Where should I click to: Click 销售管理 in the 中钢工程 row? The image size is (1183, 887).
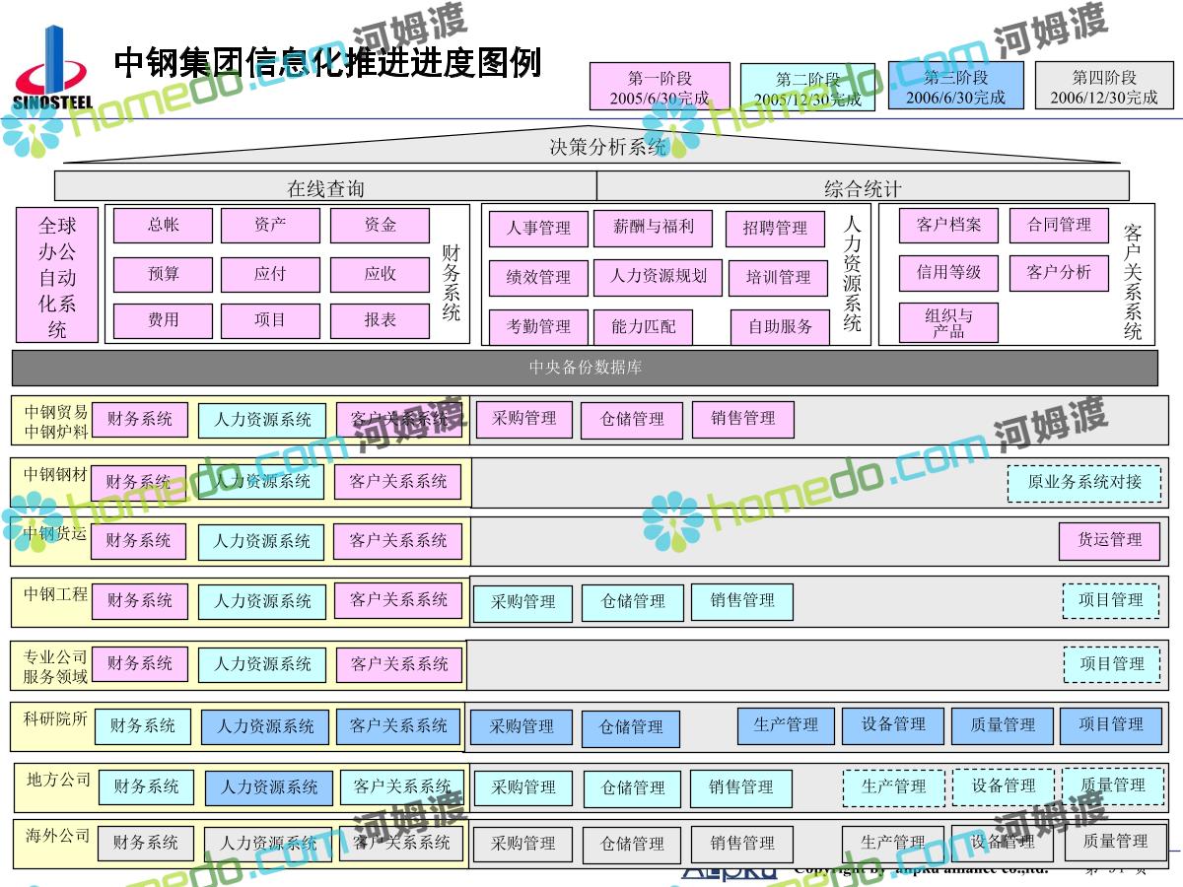pos(742,601)
